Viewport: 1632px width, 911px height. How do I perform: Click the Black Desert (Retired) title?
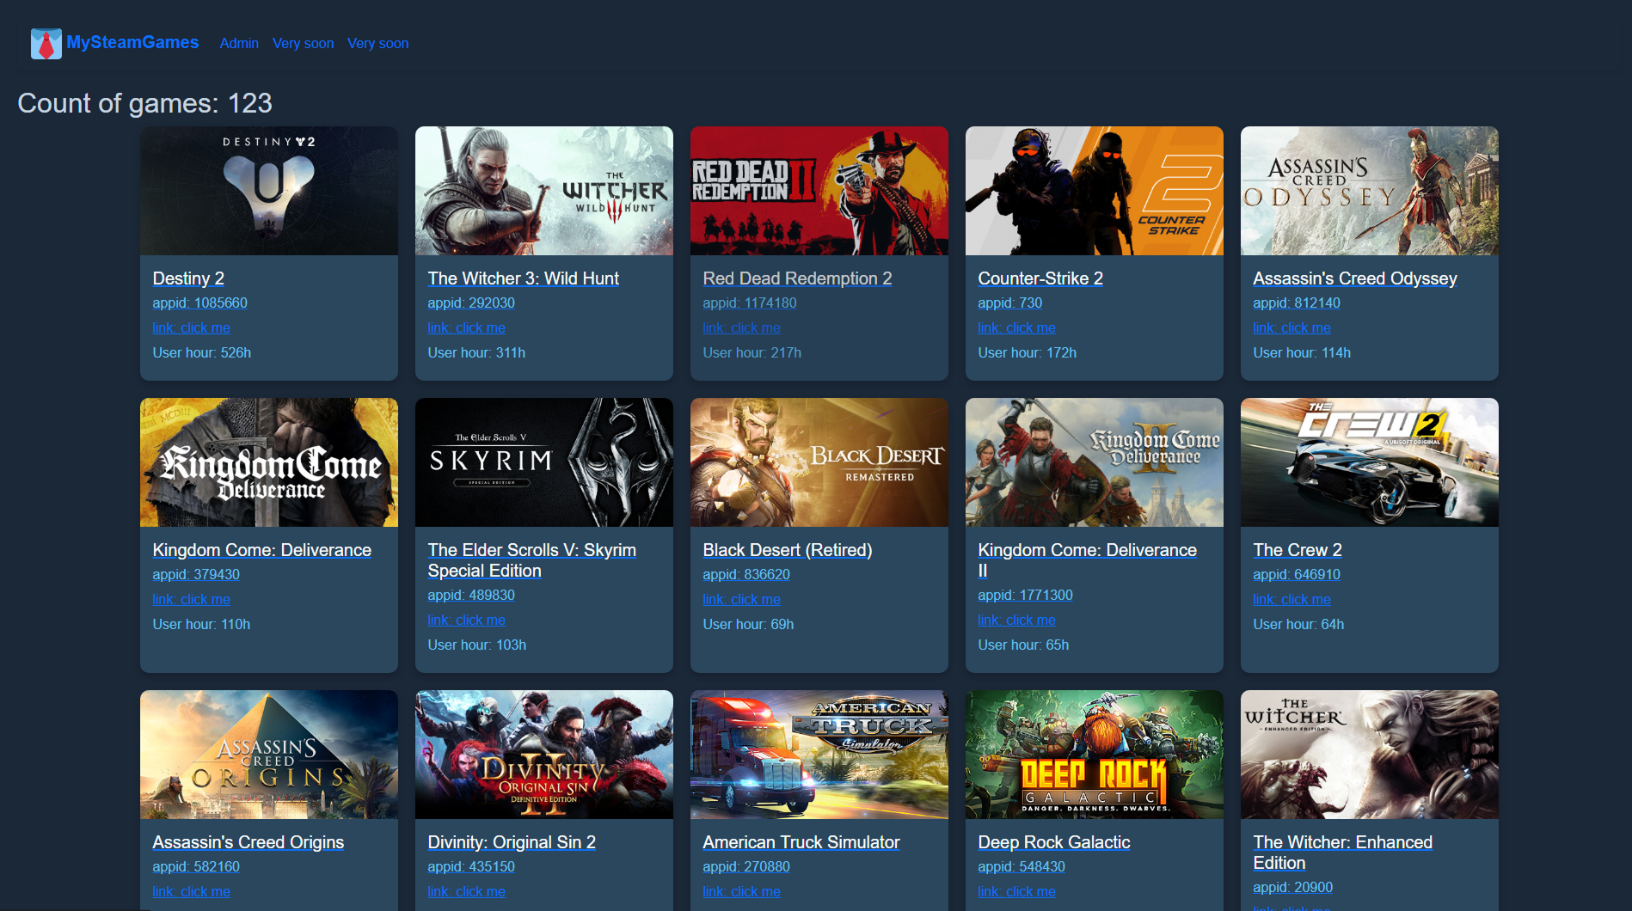point(787,550)
